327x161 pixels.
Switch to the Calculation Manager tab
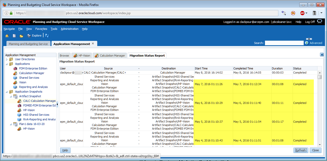(x=110, y=56)
